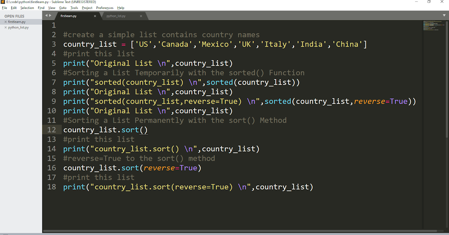Image resolution: width=449 pixels, height=235 pixels.
Task: Close the python_list.py tab with its x icon
Action: [141, 16]
